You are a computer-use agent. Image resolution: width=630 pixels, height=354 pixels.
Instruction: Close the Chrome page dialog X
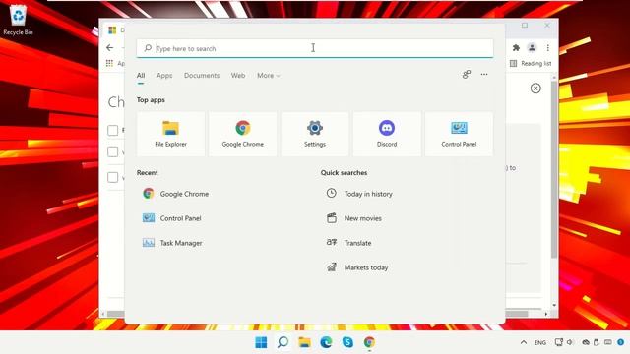[535, 88]
